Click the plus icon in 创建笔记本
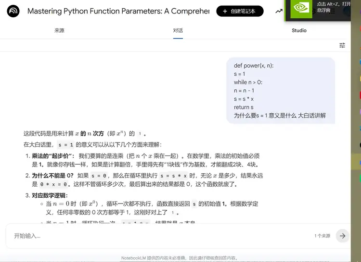This screenshot has width=361, height=262. (x=225, y=11)
